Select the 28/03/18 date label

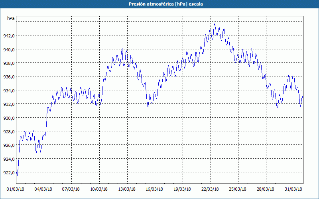(266, 189)
